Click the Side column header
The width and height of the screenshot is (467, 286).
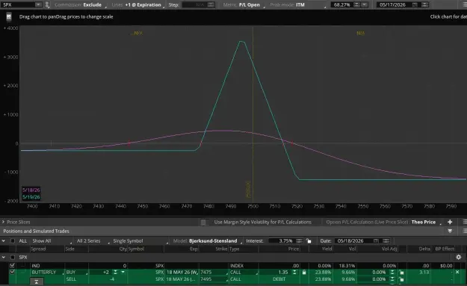pyautogui.click(x=69, y=249)
